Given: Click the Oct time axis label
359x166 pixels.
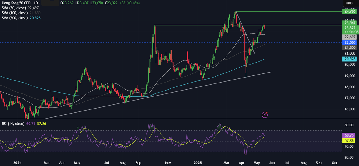Looking at the screenshot, I should [x=334, y=162].
